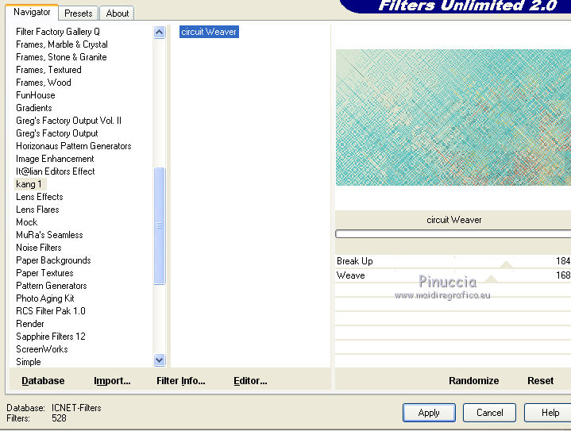Viewport: 571px width, 431px height.
Task: Select Filter Factory Gallery Q category
Action: (58, 32)
